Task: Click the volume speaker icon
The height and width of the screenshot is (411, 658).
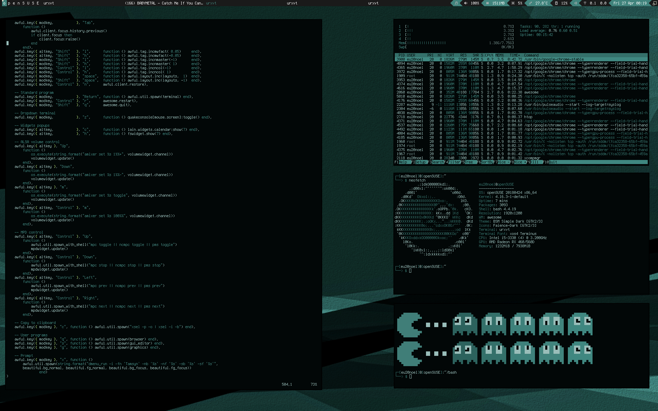Action: tap(465, 3)
